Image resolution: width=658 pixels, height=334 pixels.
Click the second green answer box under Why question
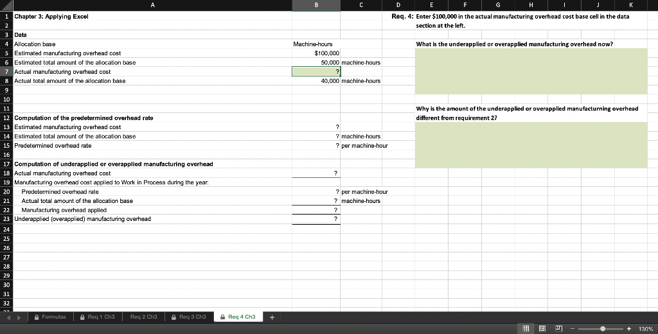click(x=531, y=145)
